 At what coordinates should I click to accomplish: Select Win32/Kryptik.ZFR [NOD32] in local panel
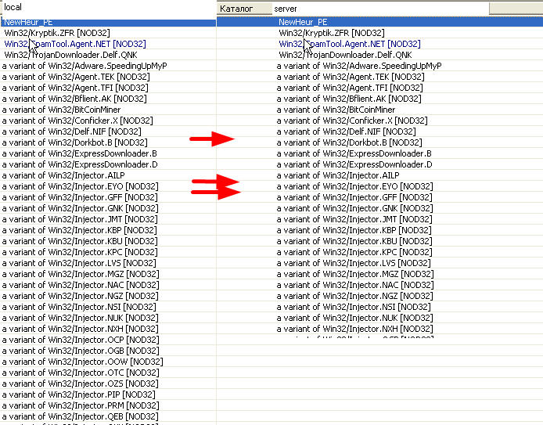57,33
